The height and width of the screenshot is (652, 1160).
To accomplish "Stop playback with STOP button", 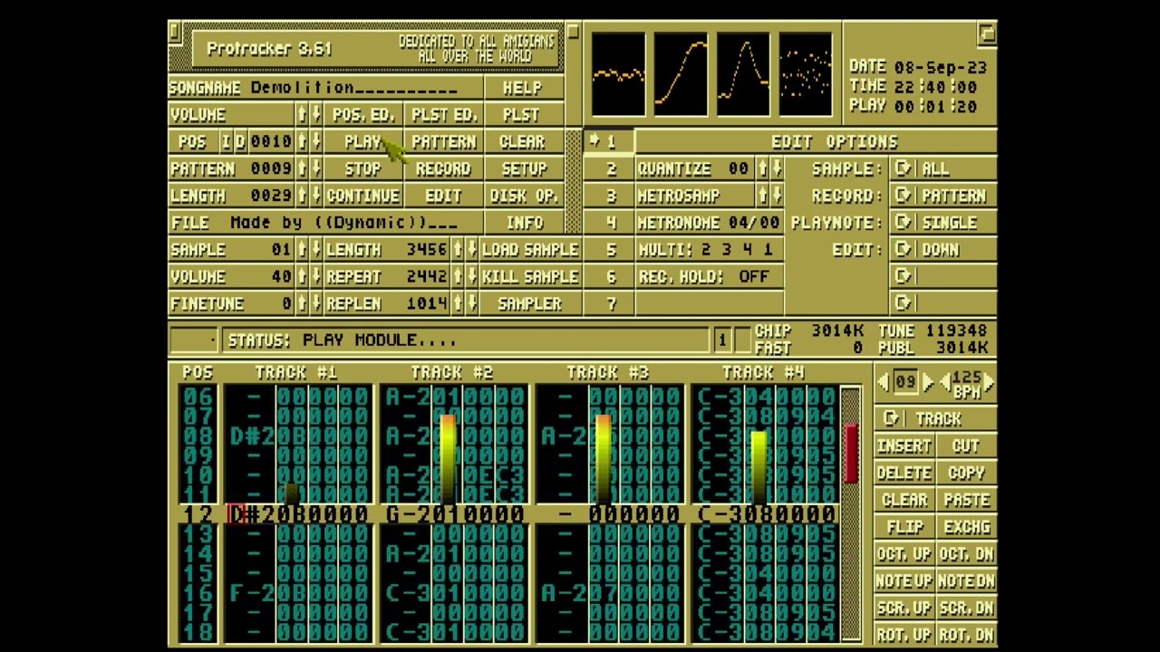I will 362,168.
